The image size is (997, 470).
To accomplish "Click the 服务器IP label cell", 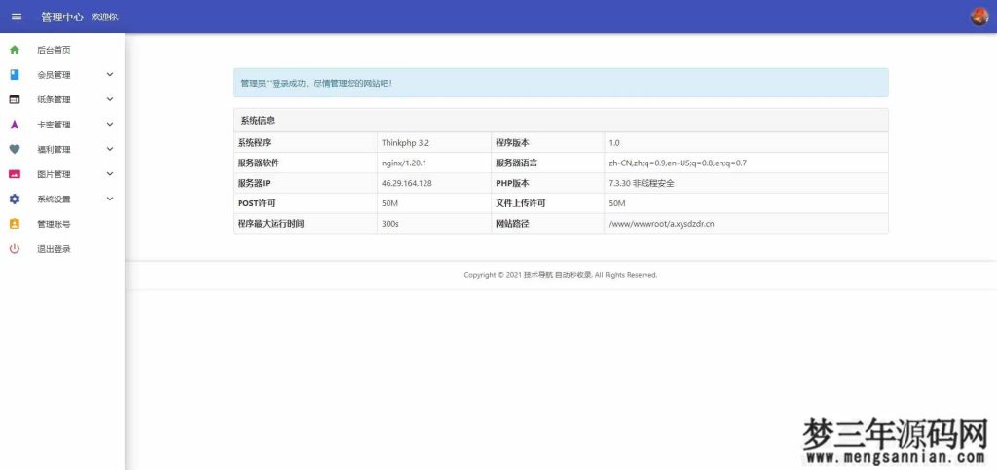I will (305, 184).
